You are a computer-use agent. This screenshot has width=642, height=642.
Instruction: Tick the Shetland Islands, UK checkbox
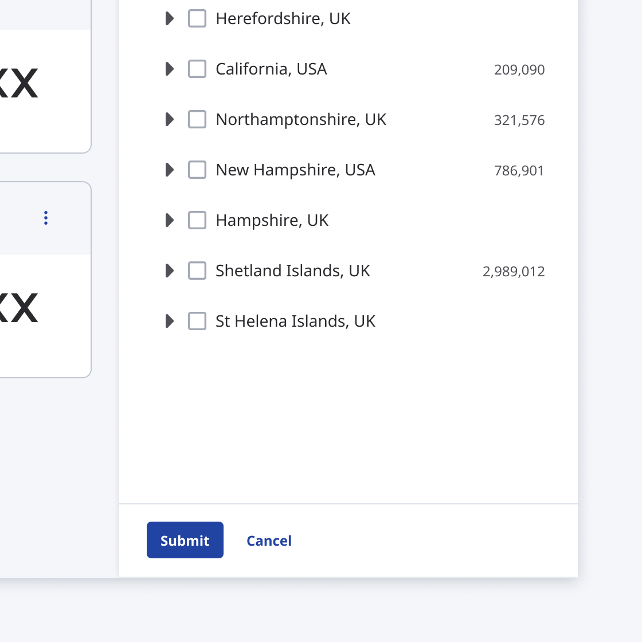point(197,271)
